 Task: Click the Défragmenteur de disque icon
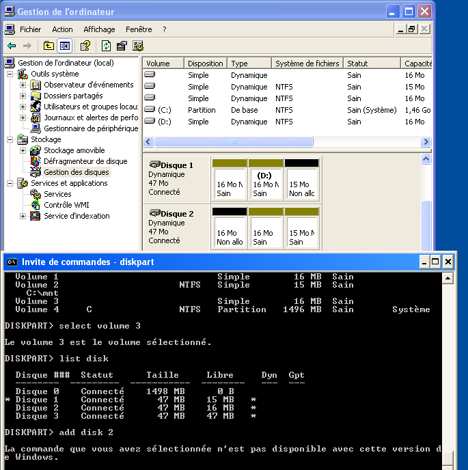tap(36, 161)
